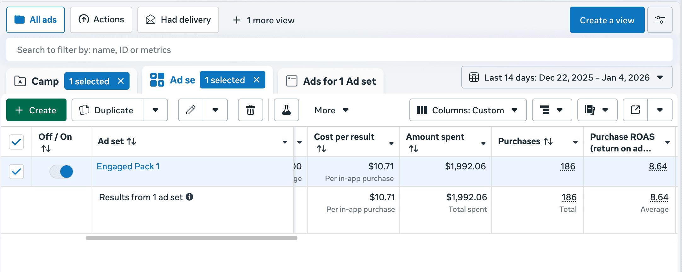Open the Ad sets tab
This screenshot has width=682, height=272.
[173, 80]
